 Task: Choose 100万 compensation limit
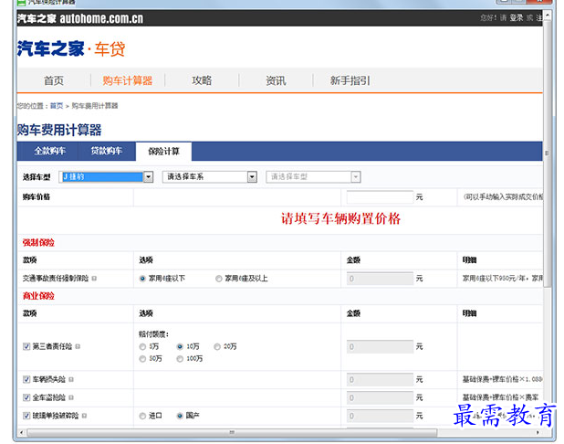[180, 359]
